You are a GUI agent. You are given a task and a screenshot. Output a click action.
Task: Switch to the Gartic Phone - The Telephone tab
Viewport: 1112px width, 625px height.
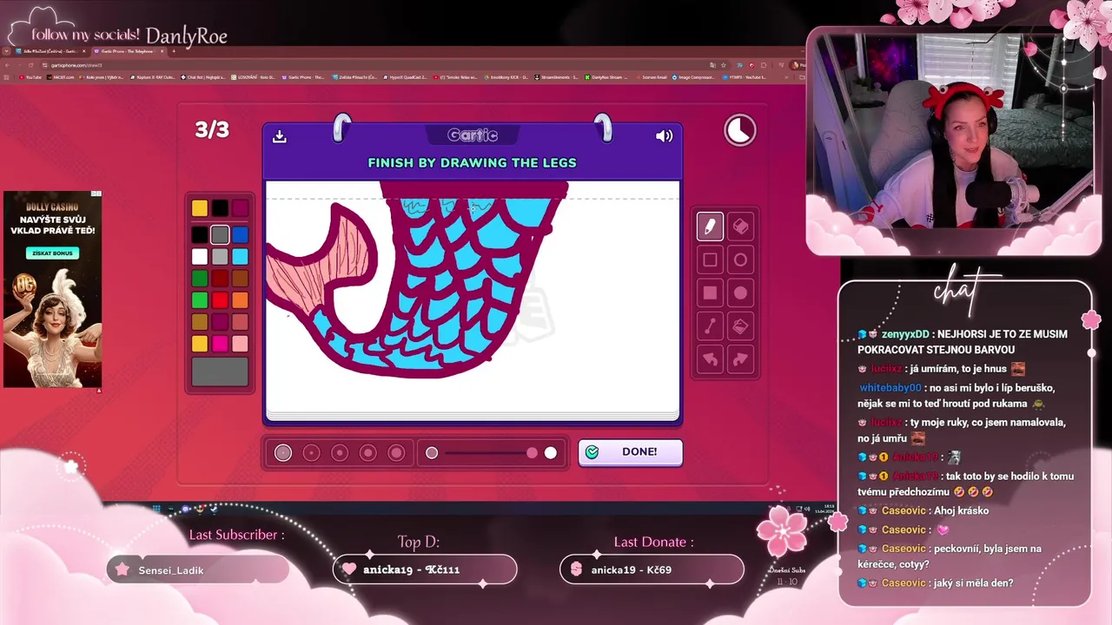coord(129,51)
